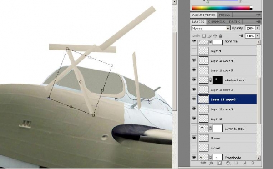Pick black at the ramp's end
Image resolution: width=273 pixels, height=169 pixels.
click(x=251, y=9)
